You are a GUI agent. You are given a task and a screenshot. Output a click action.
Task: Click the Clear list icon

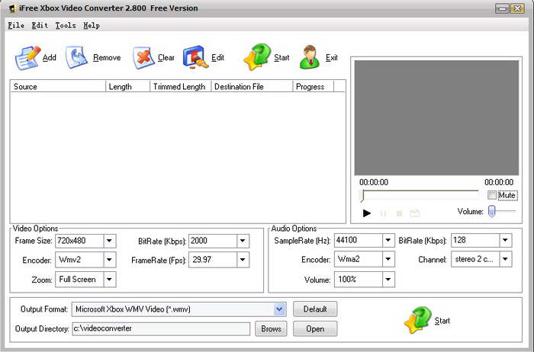(x=143, y=58)
